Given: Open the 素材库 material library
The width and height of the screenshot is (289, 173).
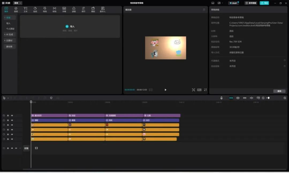Looking at the screenshot, I should [10, 46].
